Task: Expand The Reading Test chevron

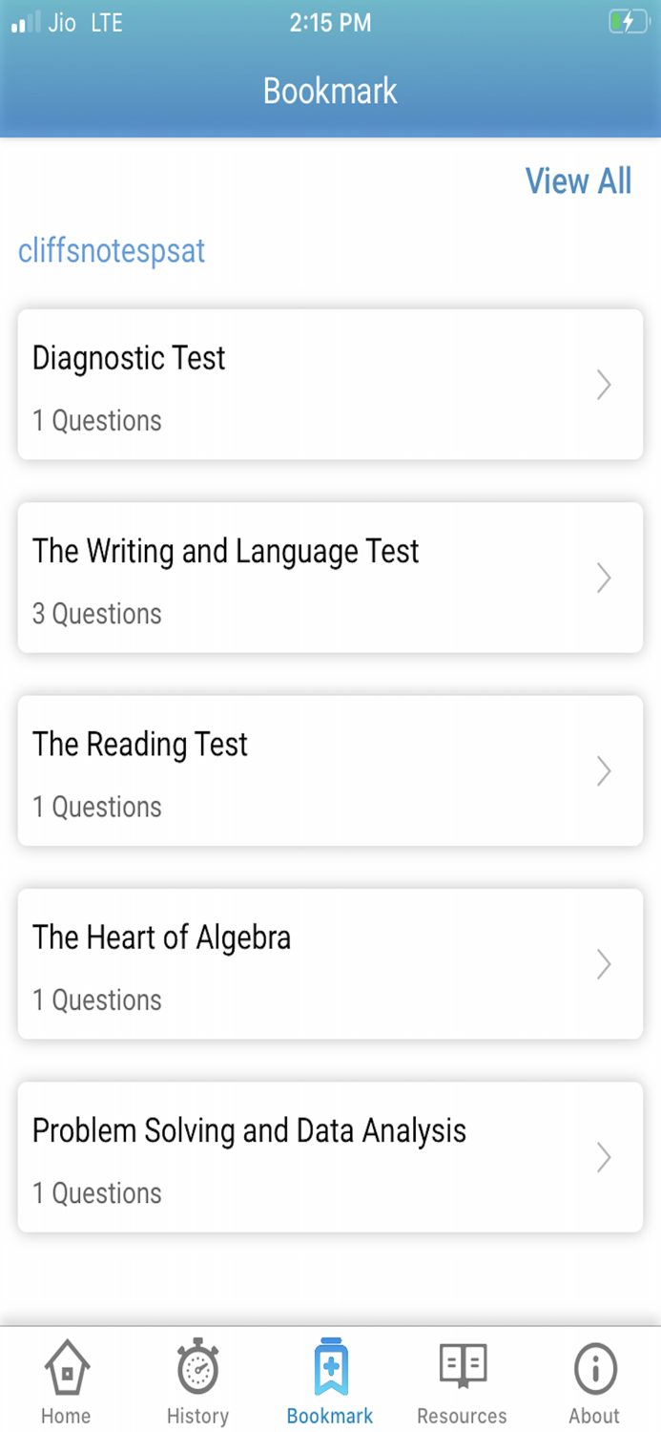Action: point(603,770)
